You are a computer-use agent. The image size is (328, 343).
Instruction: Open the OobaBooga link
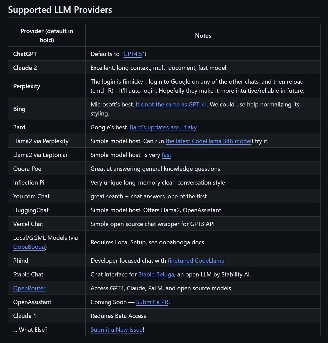(29, 247)
